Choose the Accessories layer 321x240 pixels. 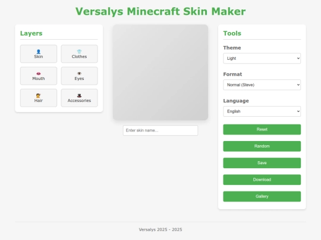pos(79,98)
